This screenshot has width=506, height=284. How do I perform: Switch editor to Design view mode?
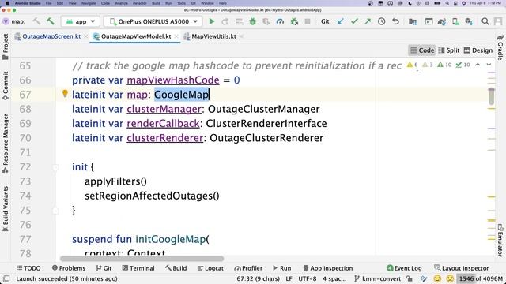point(478,50)
